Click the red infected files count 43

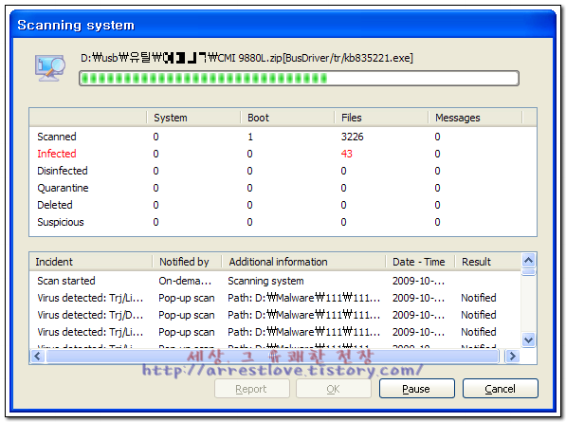347,154
